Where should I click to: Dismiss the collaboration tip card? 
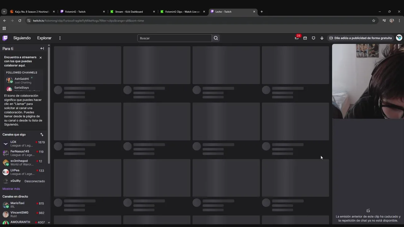point(40,58)
